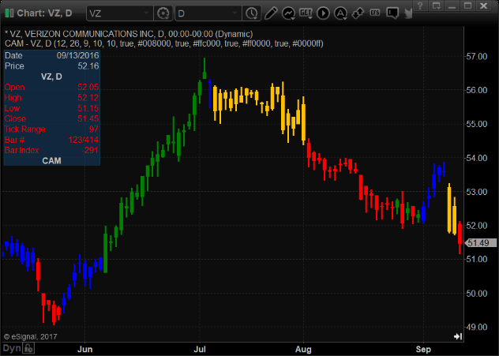
Task: Click the Date 09/13/2016 value in data window
Action: [77, 55]
